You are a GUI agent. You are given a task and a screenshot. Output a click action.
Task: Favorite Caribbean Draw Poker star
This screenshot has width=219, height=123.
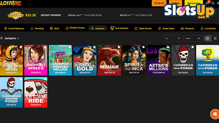pos(193,47)
